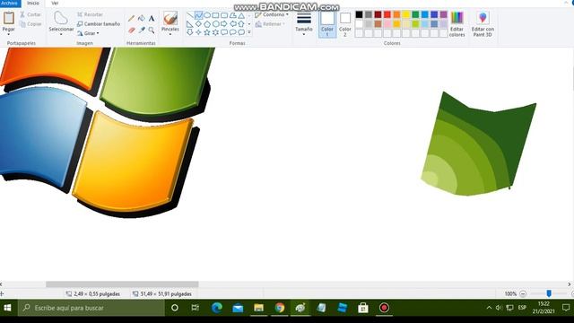Screen dimensions: 574x323
Task: Click the Copiar button
Action: (x=30, y=24)
